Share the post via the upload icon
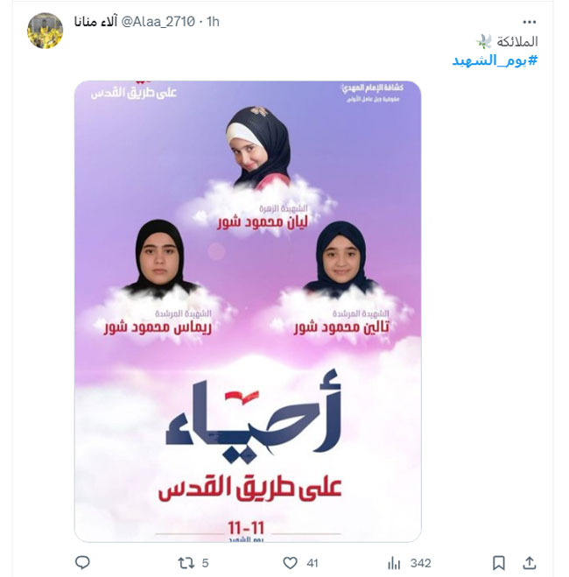569x577 pixels. 529,563
